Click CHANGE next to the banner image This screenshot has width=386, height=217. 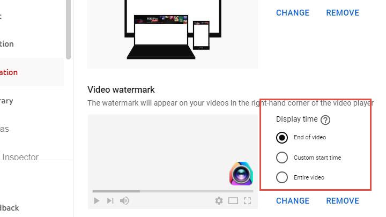coord(293,13)
